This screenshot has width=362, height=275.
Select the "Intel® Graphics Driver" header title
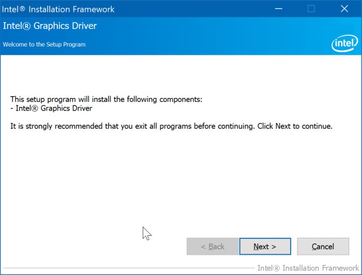50,26
